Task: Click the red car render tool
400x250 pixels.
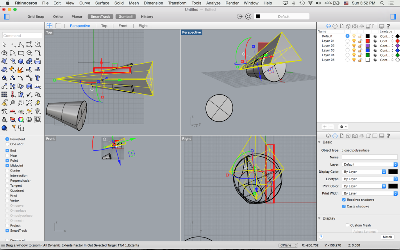Action: coord(12,111)
